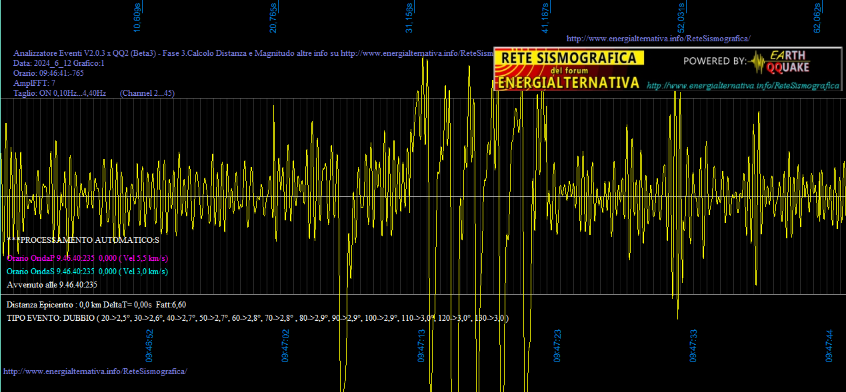Click the "(Channel 2...45)" text
846x392 pixels.
point(147,93)
